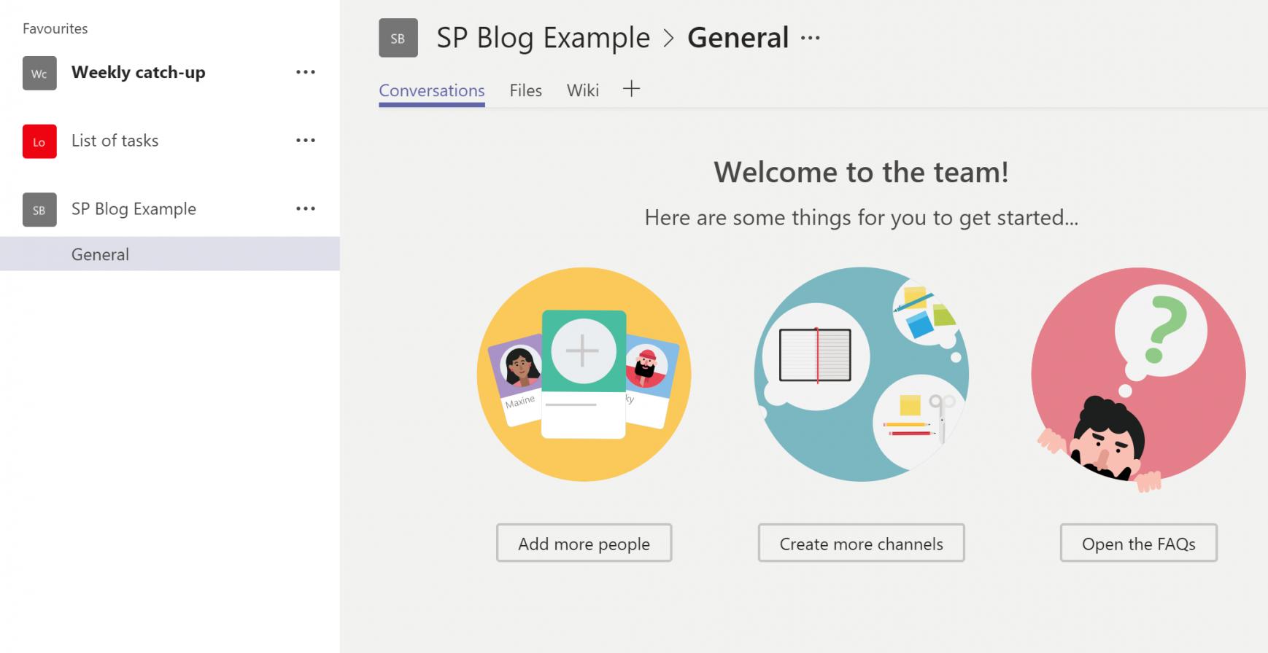Select SP Blog Example team in sidebar
This screenshot has height=653, width=1268.
click(x=134, y=209)
